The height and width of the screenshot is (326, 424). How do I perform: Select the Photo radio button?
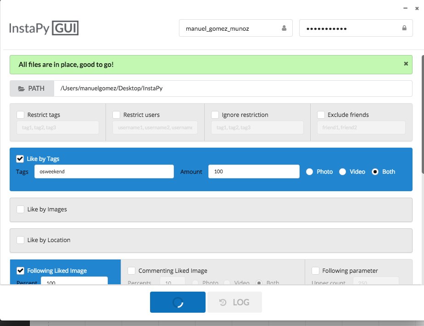pyautogui.click(x=310, y=171)
